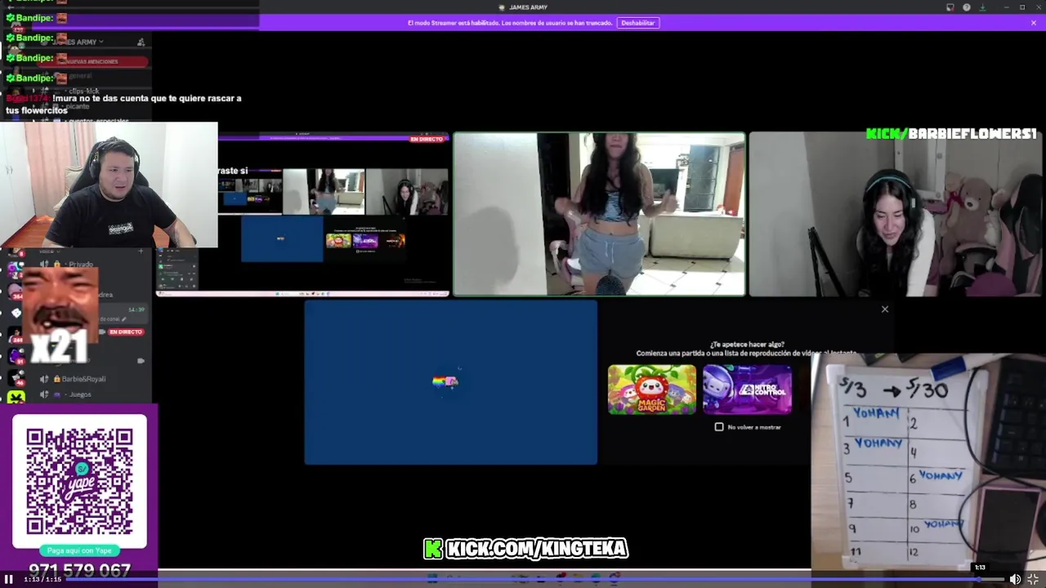Click the Paga aquí con Yape label
Viewport: 1046px width, 588px height.
(x=79, y=551)
